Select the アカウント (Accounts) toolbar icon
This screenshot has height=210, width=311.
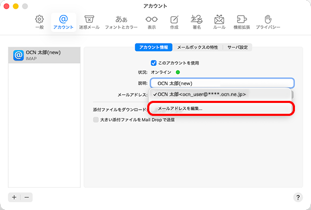(x=64, y=21)
